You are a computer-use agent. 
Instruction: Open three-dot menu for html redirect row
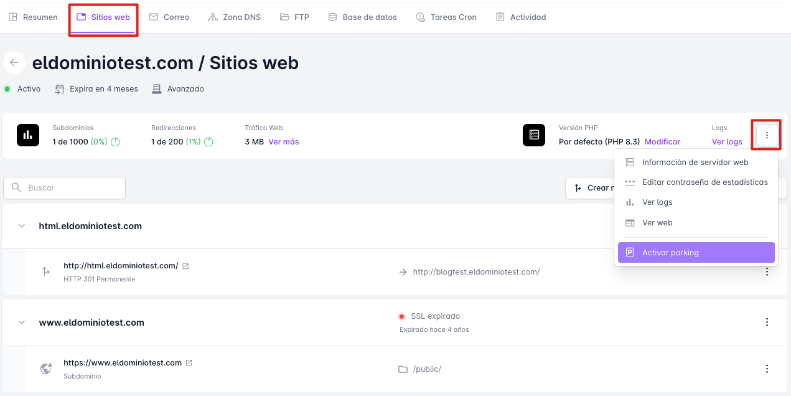(767, 271)
